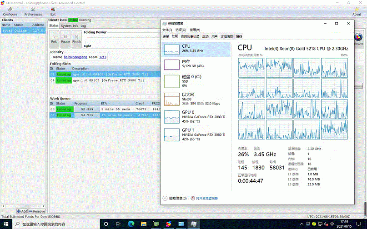Click the green chip app on the taskbar
Screen dimensions: 367x229
pyautogui.click(x=156, y=224)
